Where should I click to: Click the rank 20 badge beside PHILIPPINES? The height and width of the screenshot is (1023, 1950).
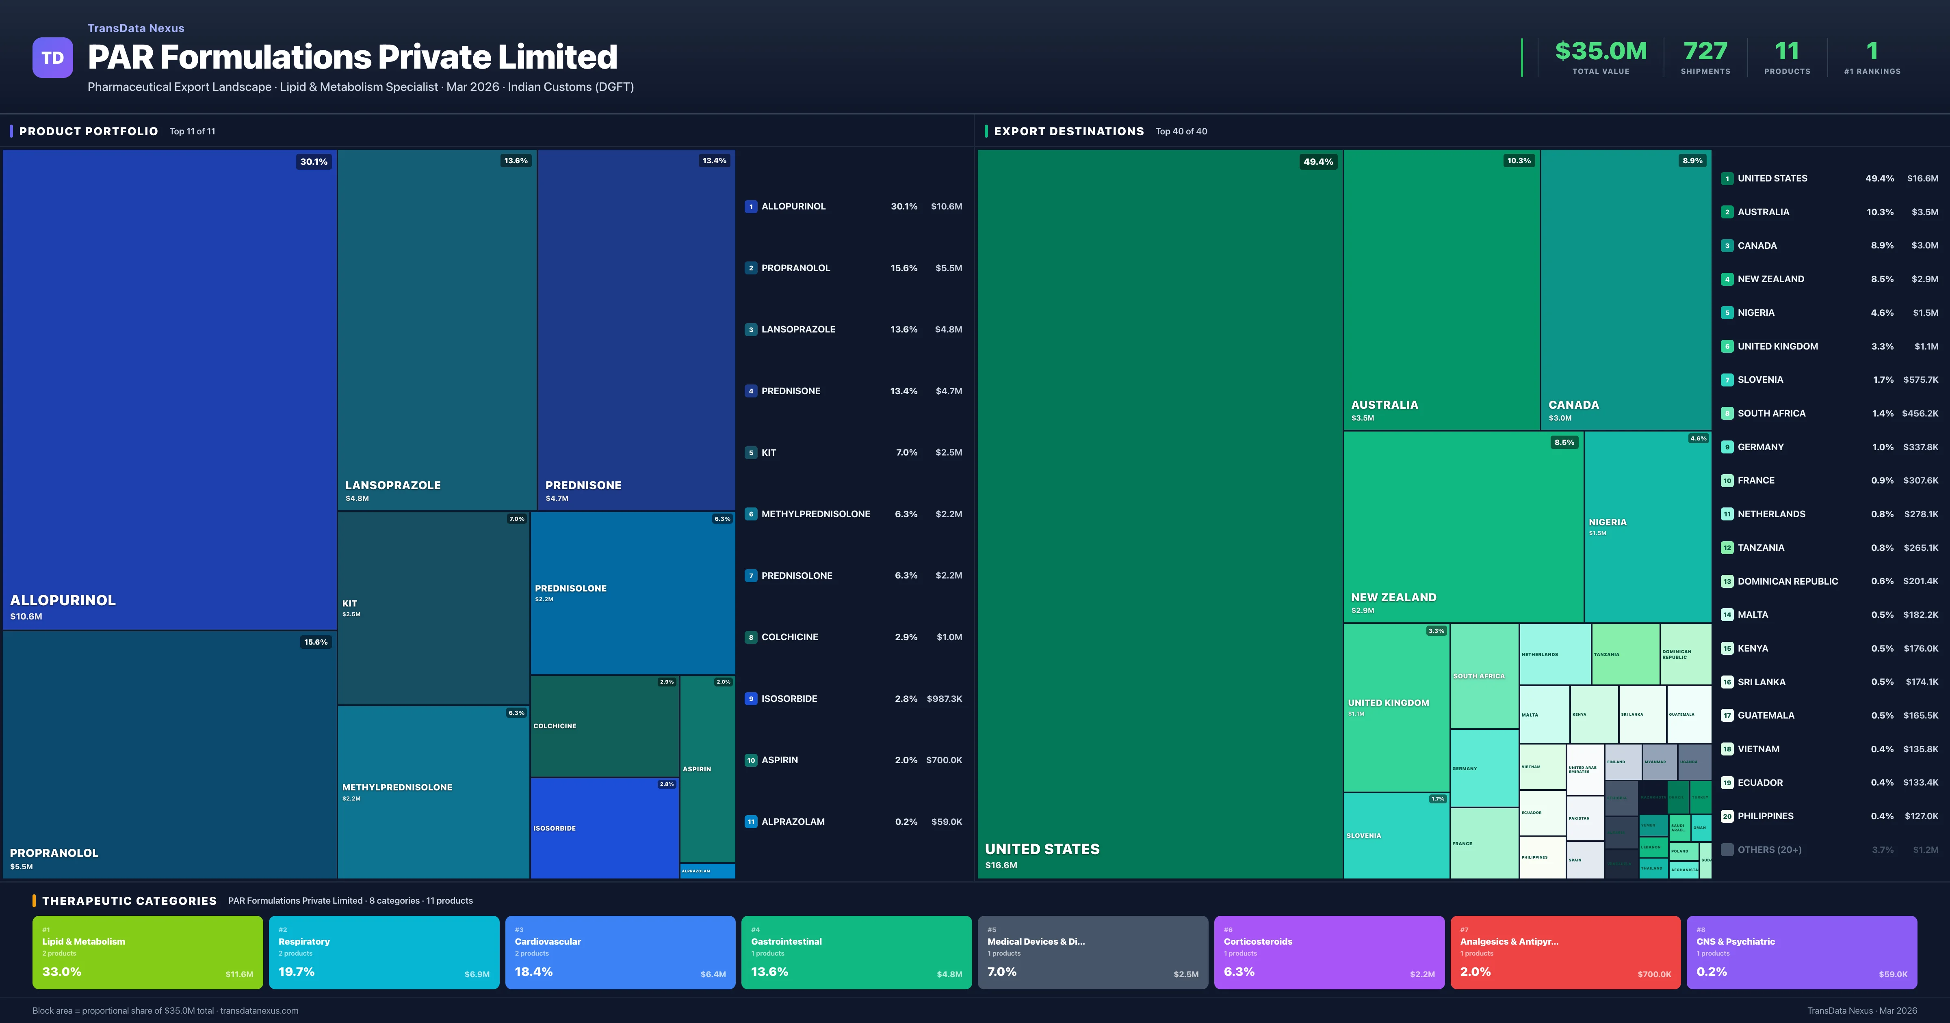[x=1727, y=816]
